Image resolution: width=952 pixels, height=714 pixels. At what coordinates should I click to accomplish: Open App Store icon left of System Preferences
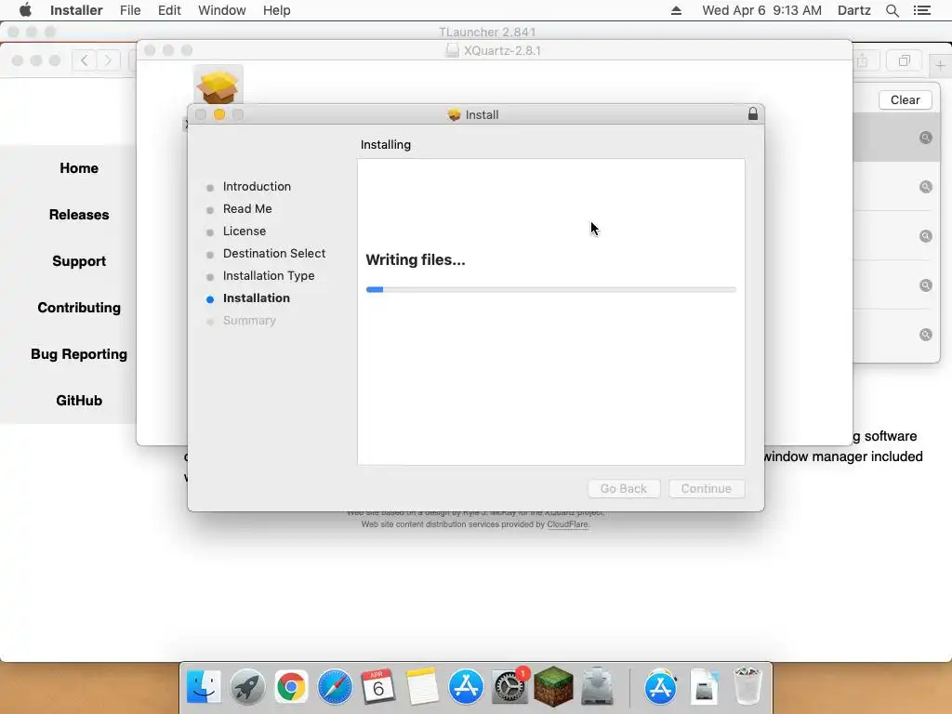(466, 687)
